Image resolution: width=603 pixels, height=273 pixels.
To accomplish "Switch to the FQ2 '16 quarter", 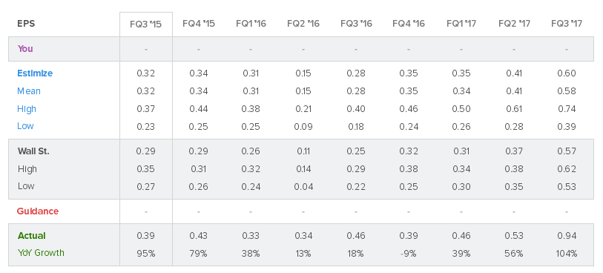I will coord(303,24).
